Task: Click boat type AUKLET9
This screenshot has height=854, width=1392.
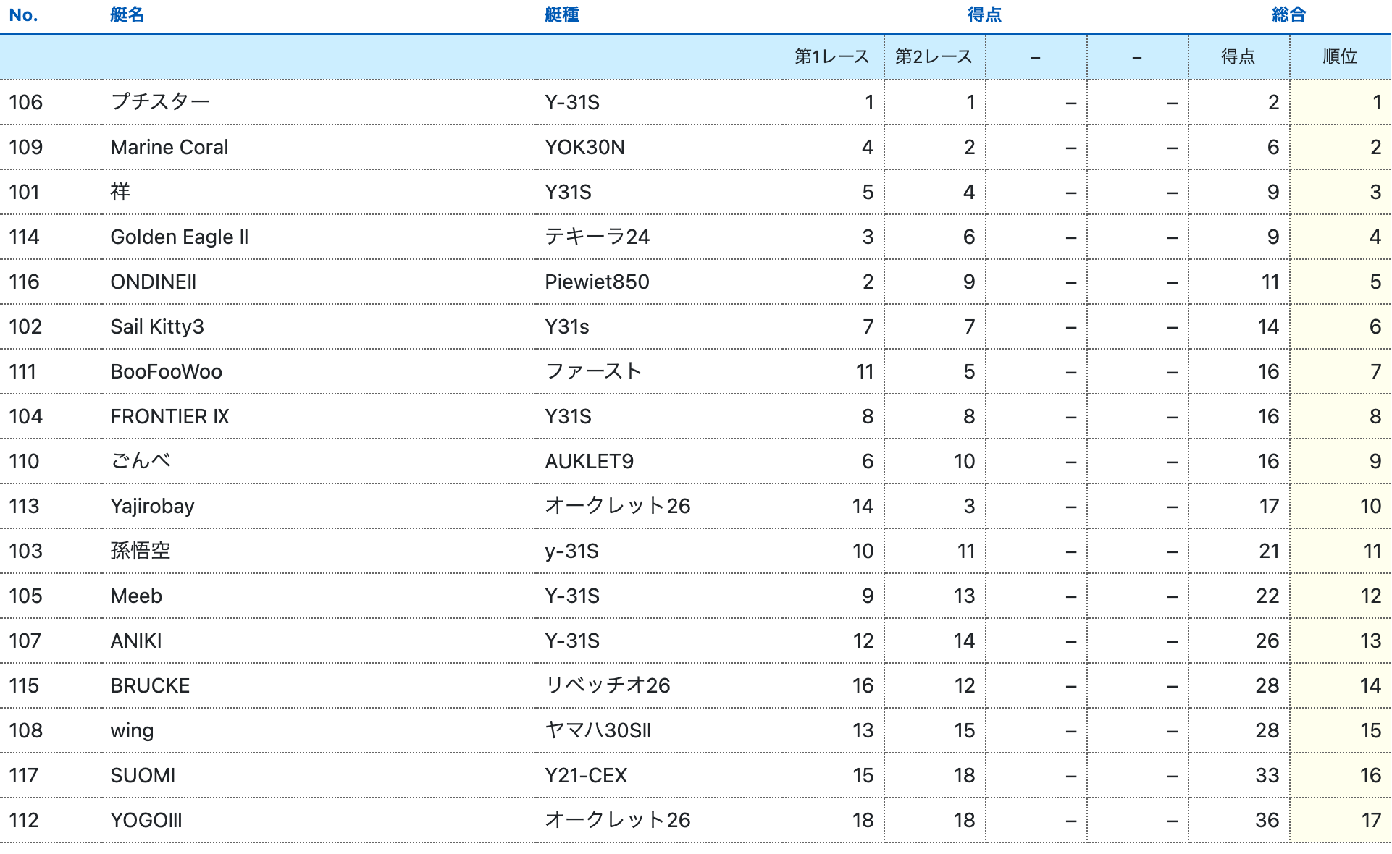Action: [589, 461]
